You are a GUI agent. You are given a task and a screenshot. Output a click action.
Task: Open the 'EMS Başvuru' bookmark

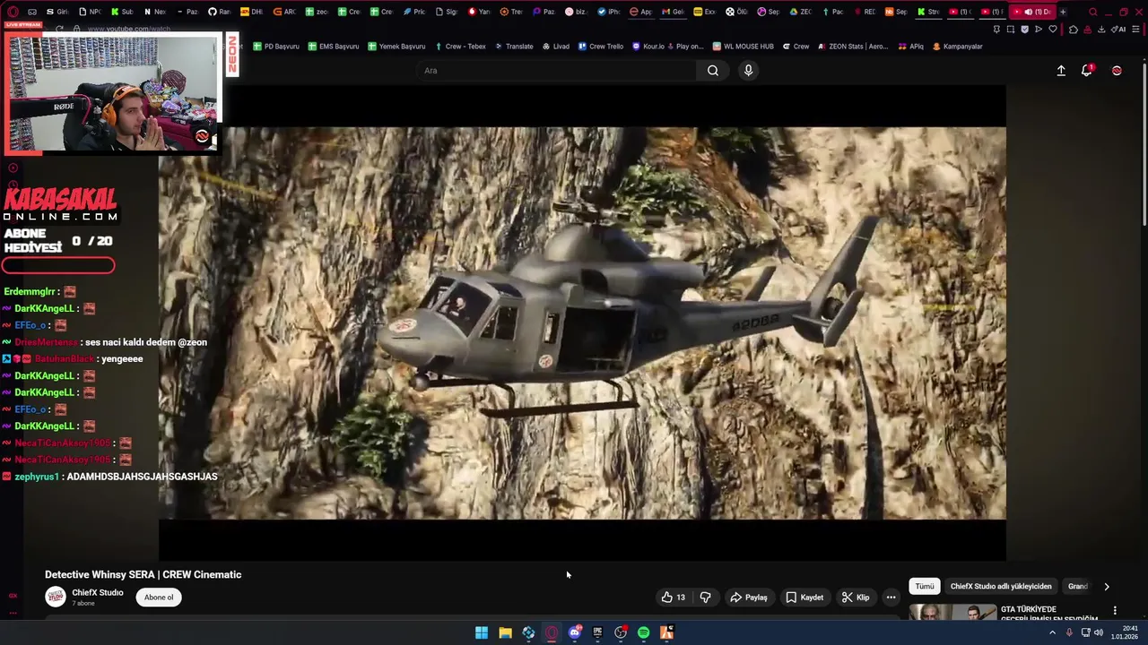coord(332,47)
